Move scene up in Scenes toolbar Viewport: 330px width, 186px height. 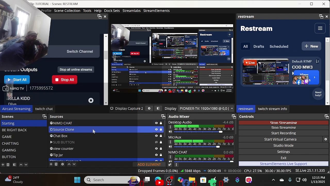[21, 165]
